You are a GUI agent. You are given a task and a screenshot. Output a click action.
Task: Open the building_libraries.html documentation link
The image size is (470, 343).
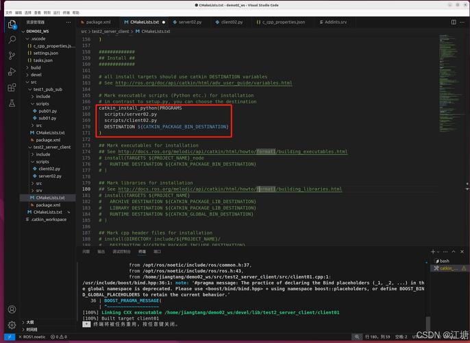[x=230, y=189]
